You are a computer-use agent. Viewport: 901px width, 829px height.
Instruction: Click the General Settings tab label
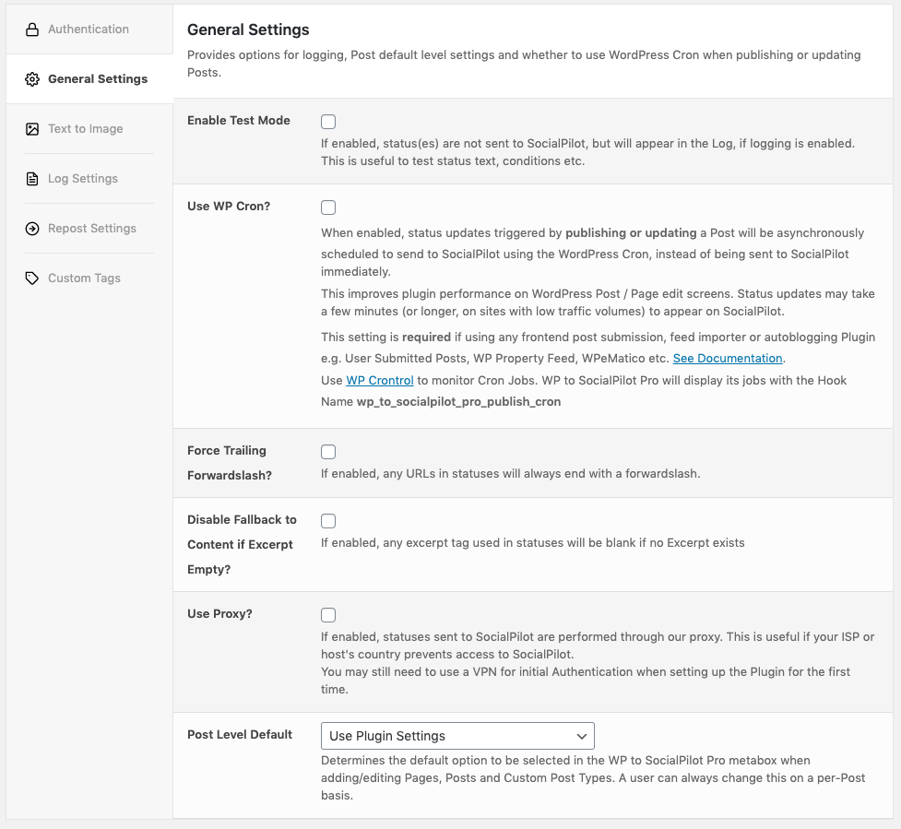point(98,79)
